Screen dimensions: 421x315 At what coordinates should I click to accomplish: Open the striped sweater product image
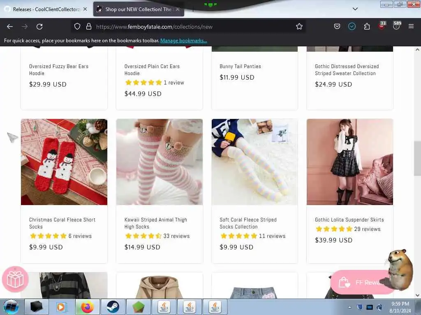point(64,285)
